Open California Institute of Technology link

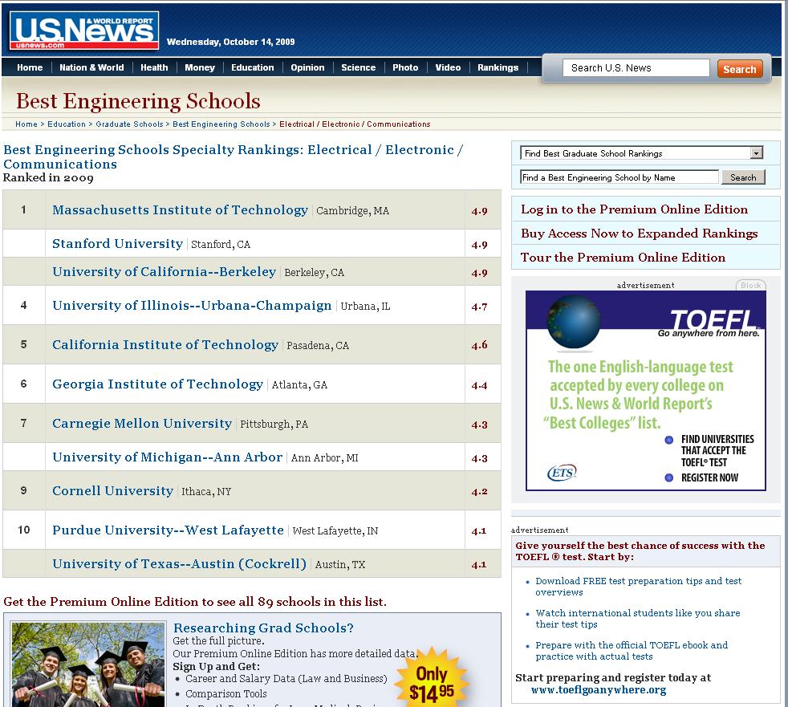point(165,345)
